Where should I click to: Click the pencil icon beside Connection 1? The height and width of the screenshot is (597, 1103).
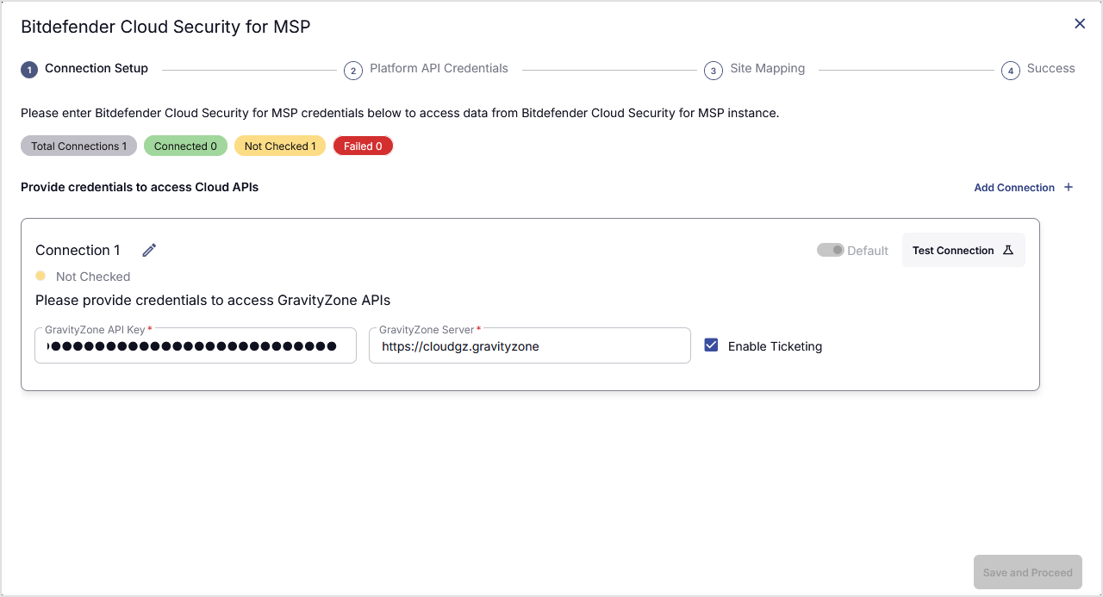149,250
